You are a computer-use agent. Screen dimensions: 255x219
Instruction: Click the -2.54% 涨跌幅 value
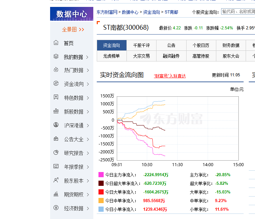click(x=226, y=28)
